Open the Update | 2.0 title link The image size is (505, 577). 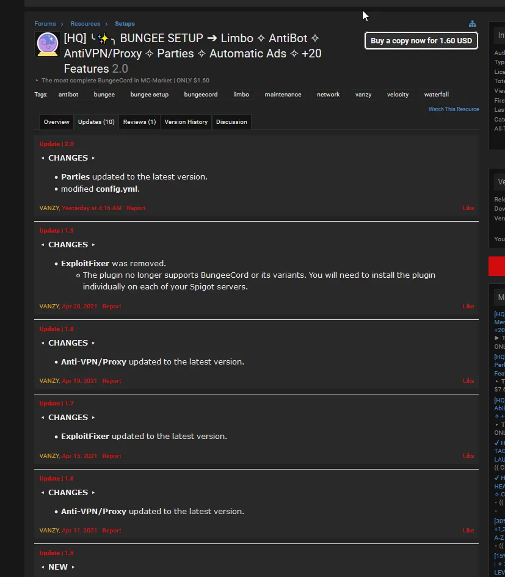(57, 144)
